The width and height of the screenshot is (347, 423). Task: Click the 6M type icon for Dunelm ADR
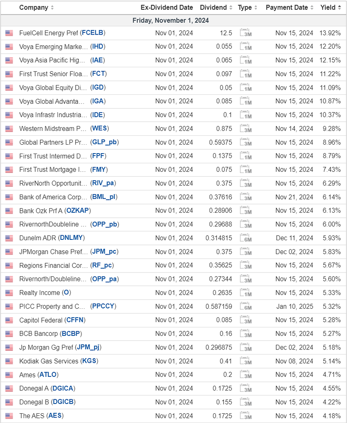coord(245,238)
